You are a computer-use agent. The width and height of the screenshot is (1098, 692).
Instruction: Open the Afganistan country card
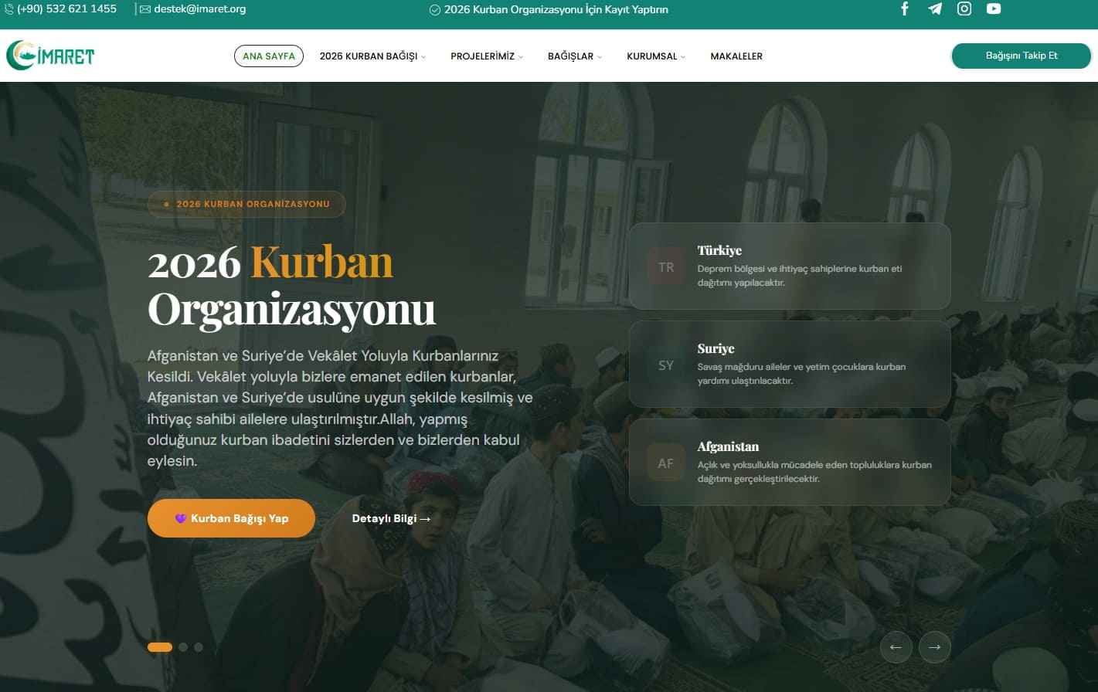[x=790, y=462]
